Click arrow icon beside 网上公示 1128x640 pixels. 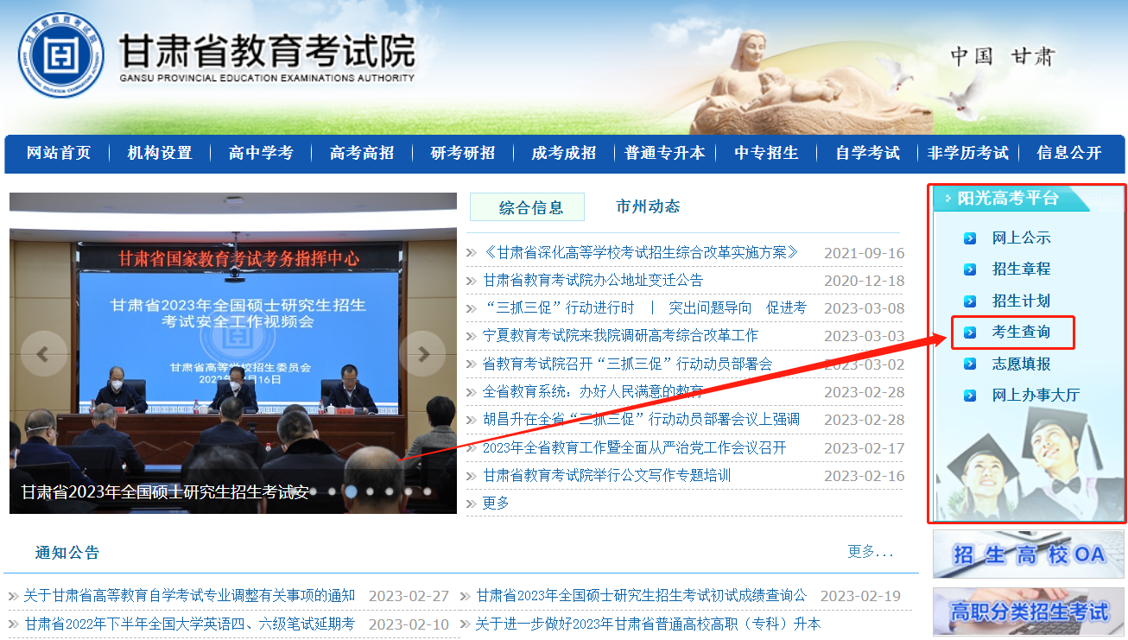(x=971, y=238)
